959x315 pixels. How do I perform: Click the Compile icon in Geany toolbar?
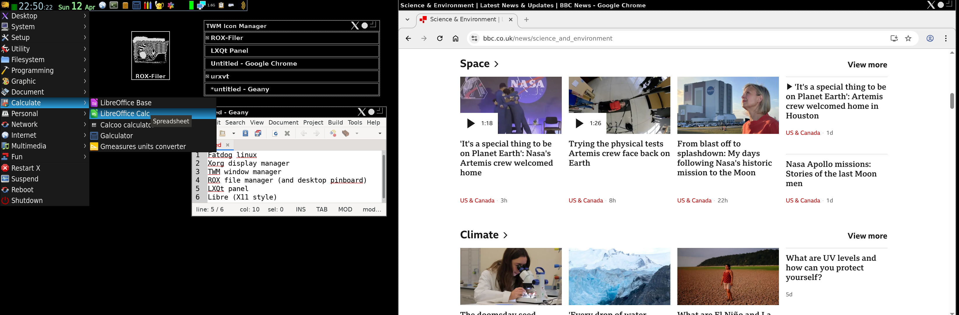pos(333,133)
